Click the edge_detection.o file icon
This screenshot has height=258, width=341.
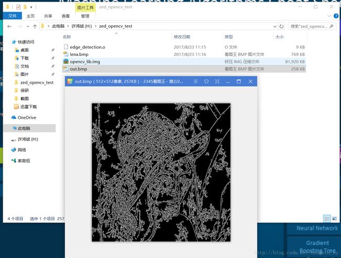tap(66, 47)
